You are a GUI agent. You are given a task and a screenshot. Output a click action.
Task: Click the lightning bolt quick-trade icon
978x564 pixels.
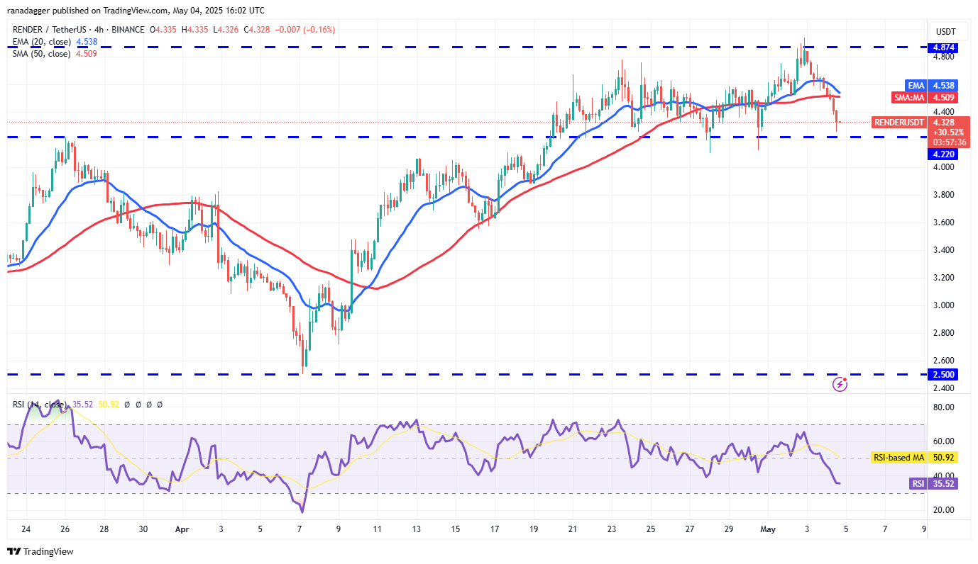pos(840,385)
